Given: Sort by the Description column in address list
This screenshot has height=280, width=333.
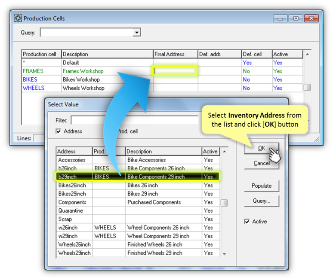Looking at the screenshot, I should click(163, 151).
